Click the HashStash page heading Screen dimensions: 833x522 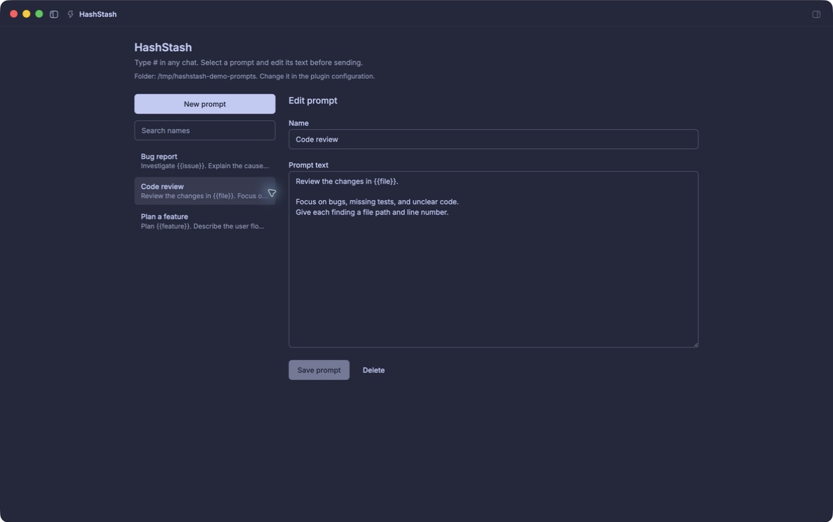163,48
